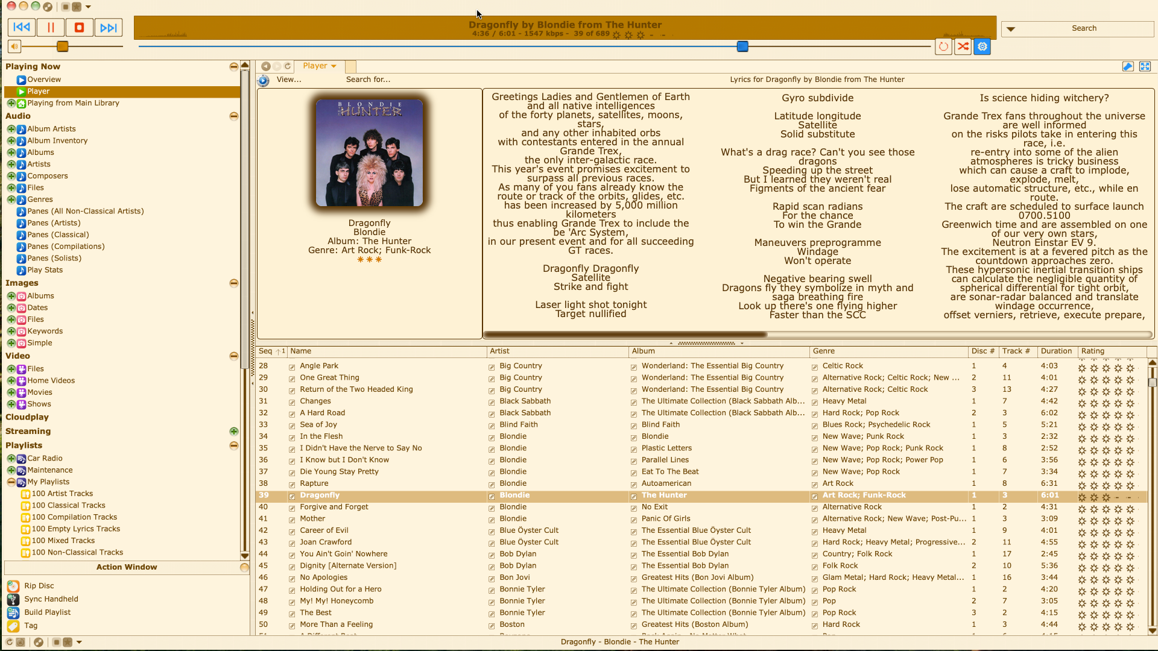Open the Overview item under Playing Now
1158x651 pixels.
click(x=44, y=80)
